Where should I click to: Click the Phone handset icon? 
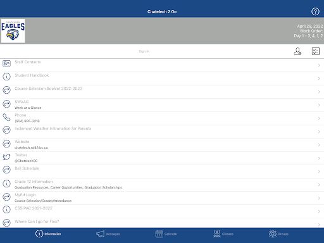[x=6, y=117]
